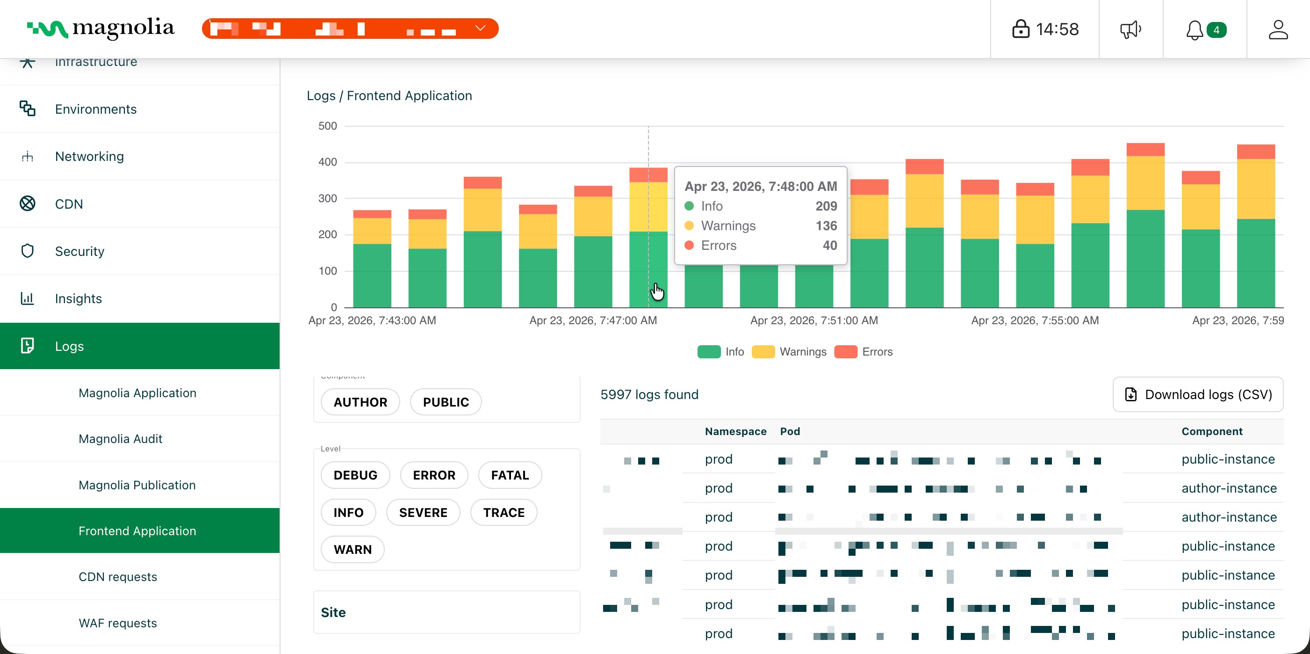The width and height of the screenshot is (1310, 654).
Task: Open CDN requests logs
Action: [x=140, y=577]
